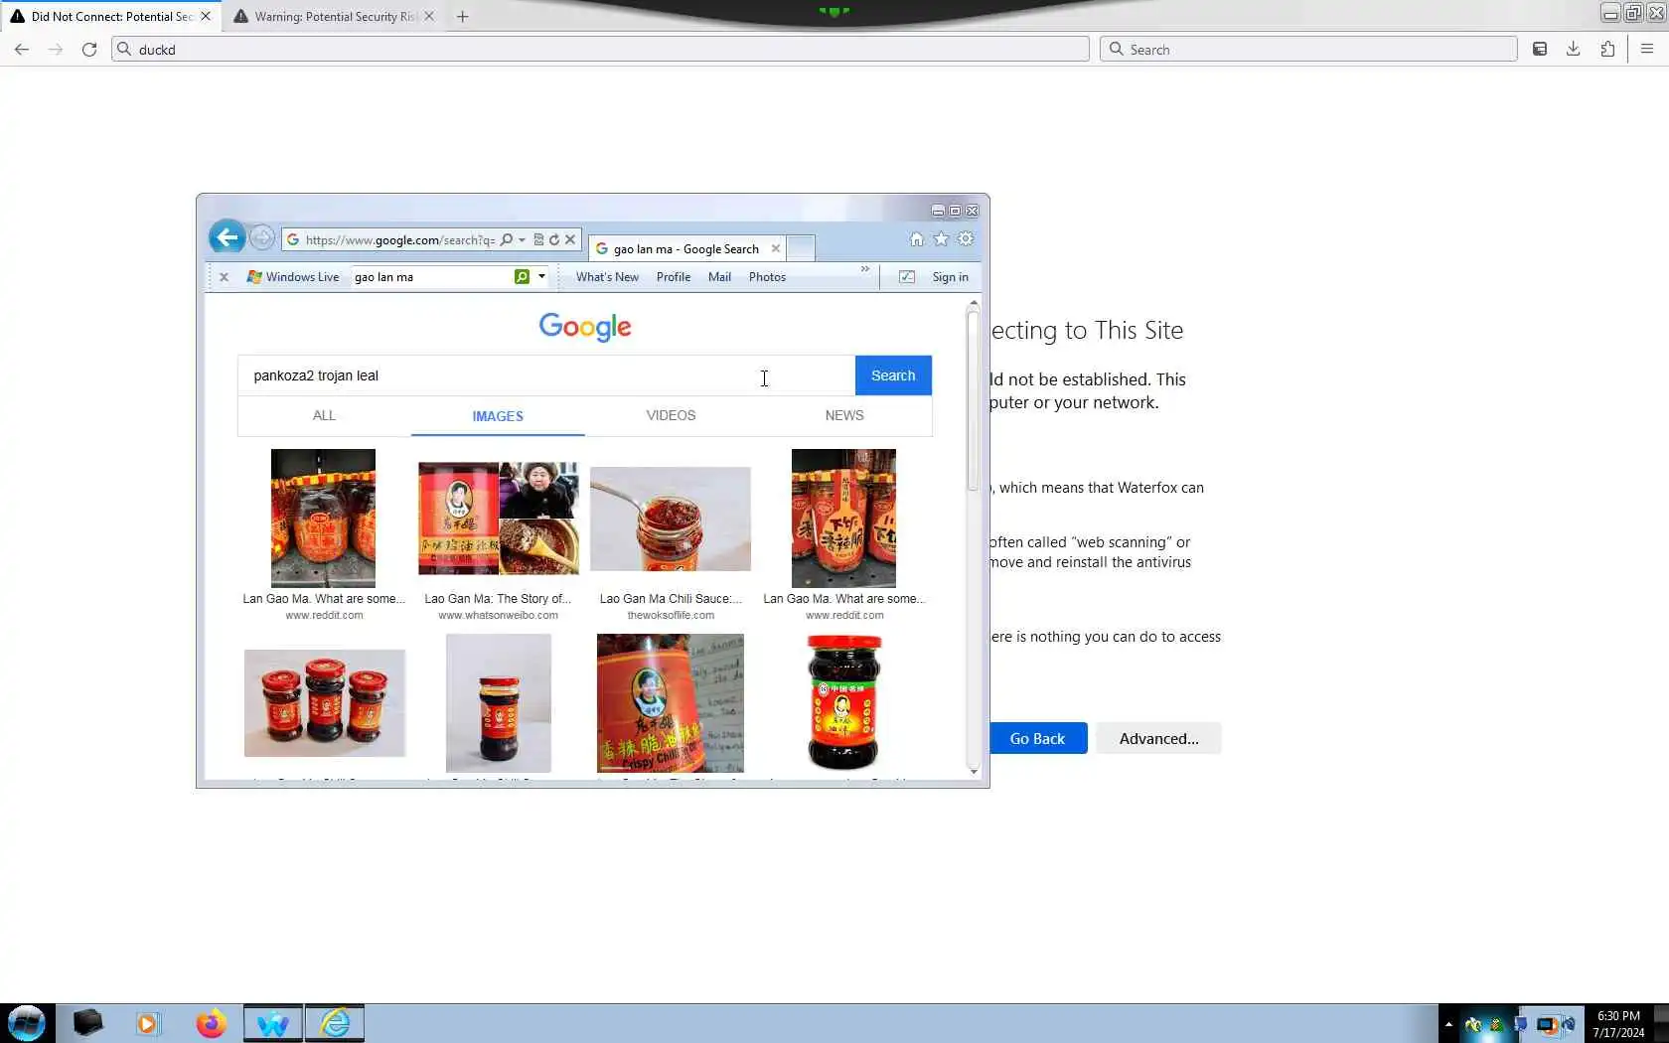
Task: Click the Waterfox Search box
Action: coord(1308,49)
